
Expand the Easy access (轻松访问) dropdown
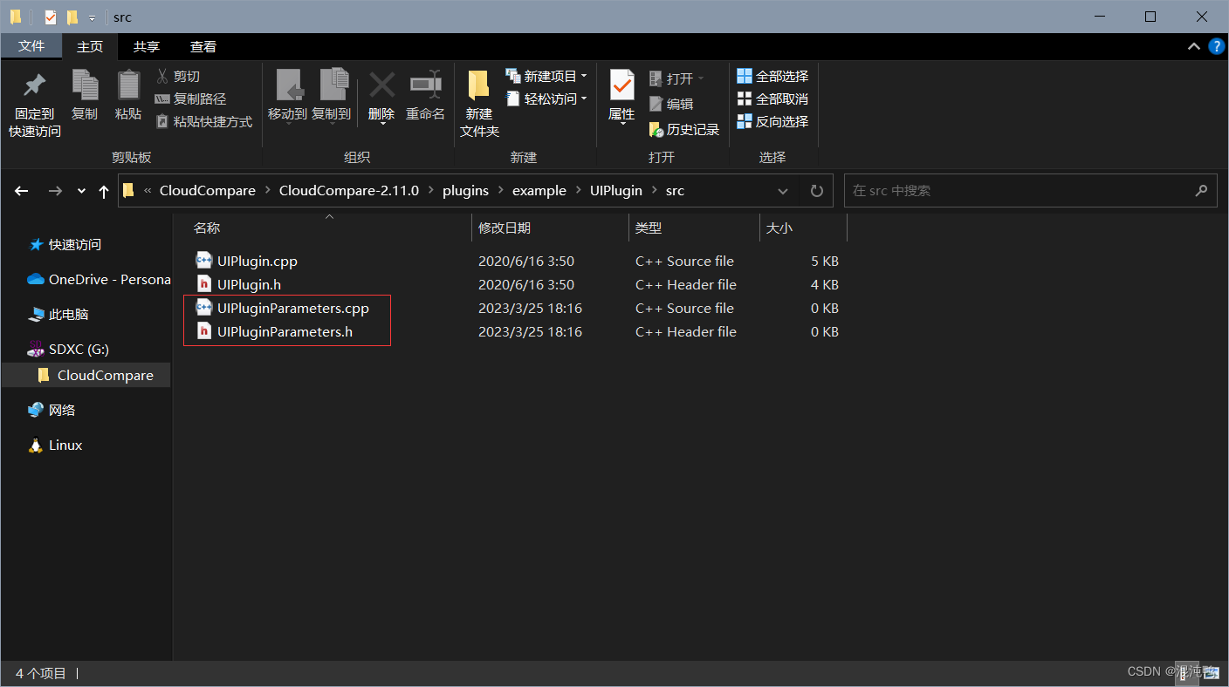pos(584,99)
